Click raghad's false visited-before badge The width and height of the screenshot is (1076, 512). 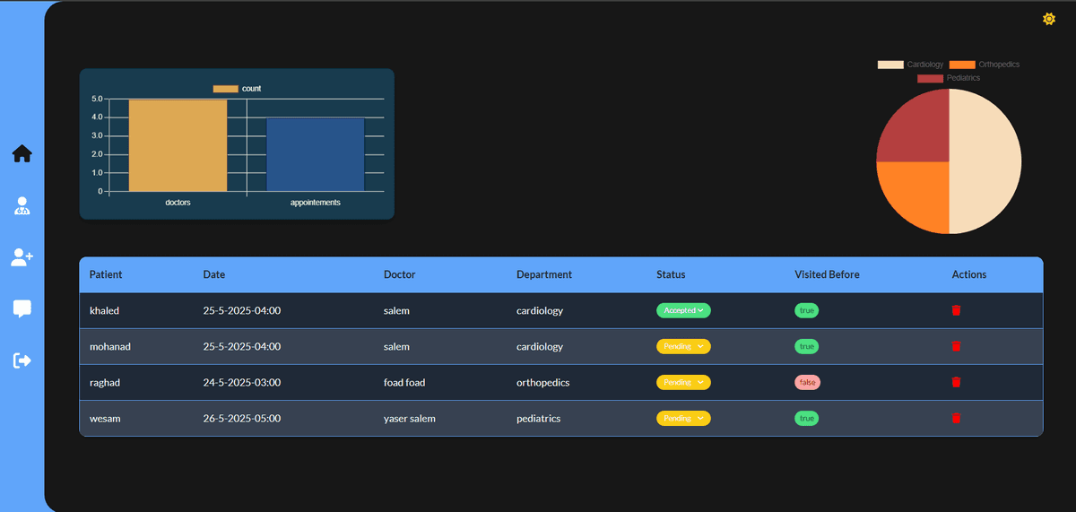point(807,382)
